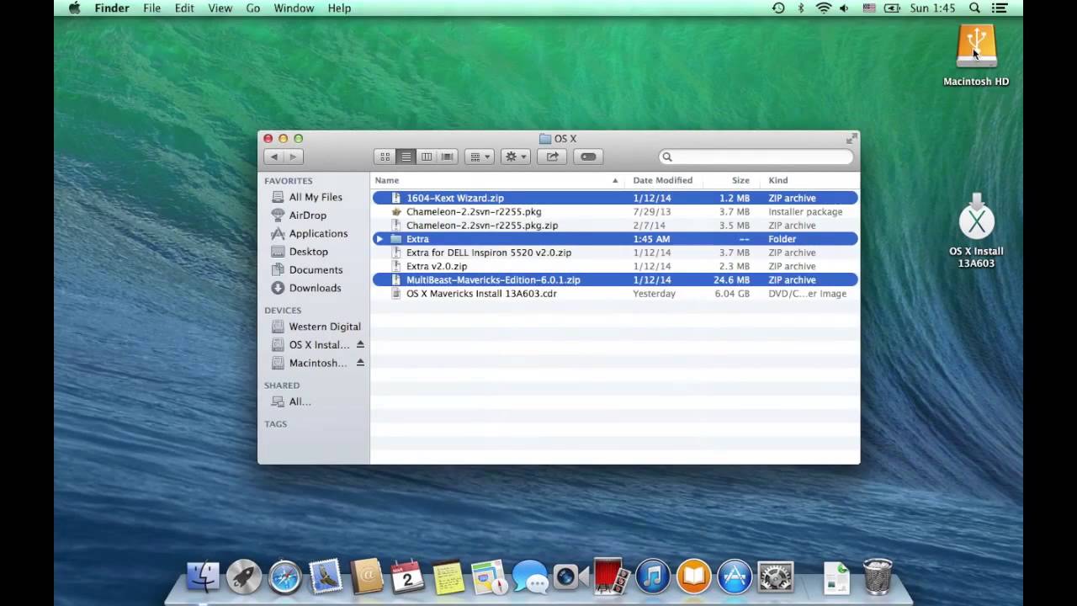Switch Finder to column view
1077x606 pixels.
click(427, 157)
